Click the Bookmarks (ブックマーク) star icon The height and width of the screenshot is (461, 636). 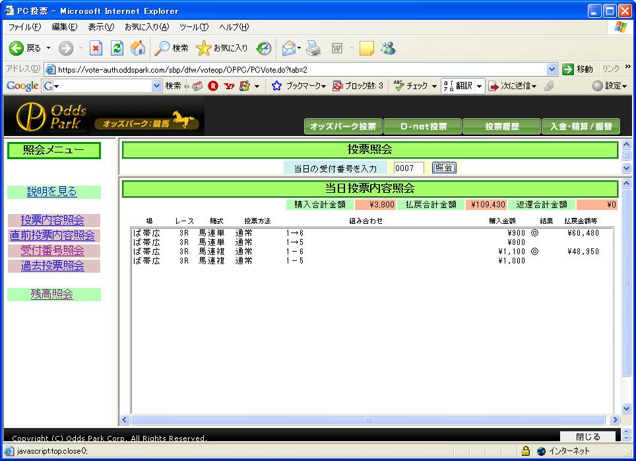pyautogui.click(x=276, y=86)
